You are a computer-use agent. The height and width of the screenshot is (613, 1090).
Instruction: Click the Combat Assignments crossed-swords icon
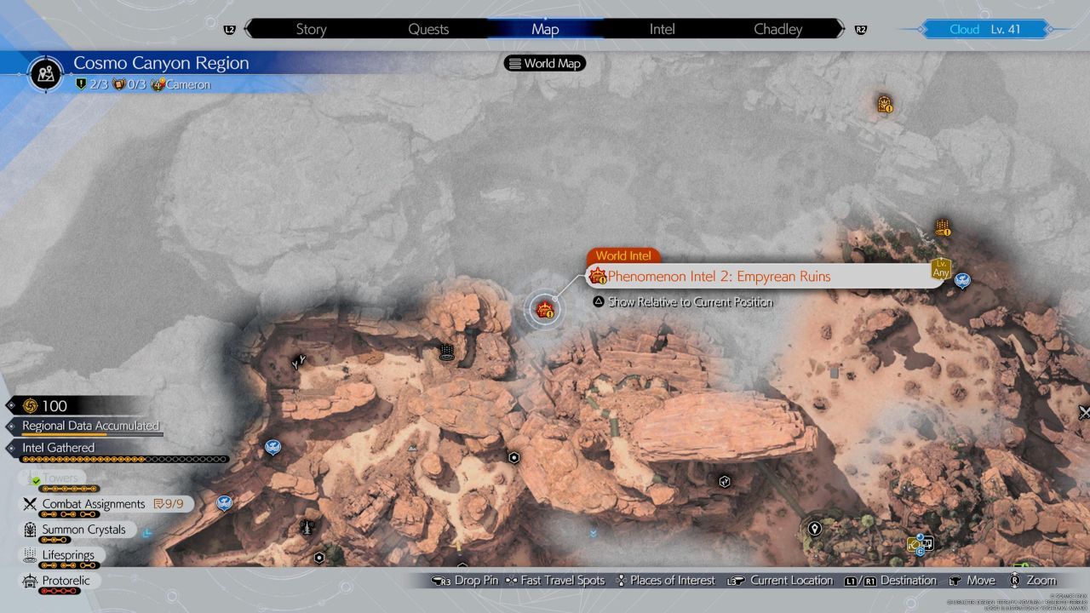coord(30,504)
